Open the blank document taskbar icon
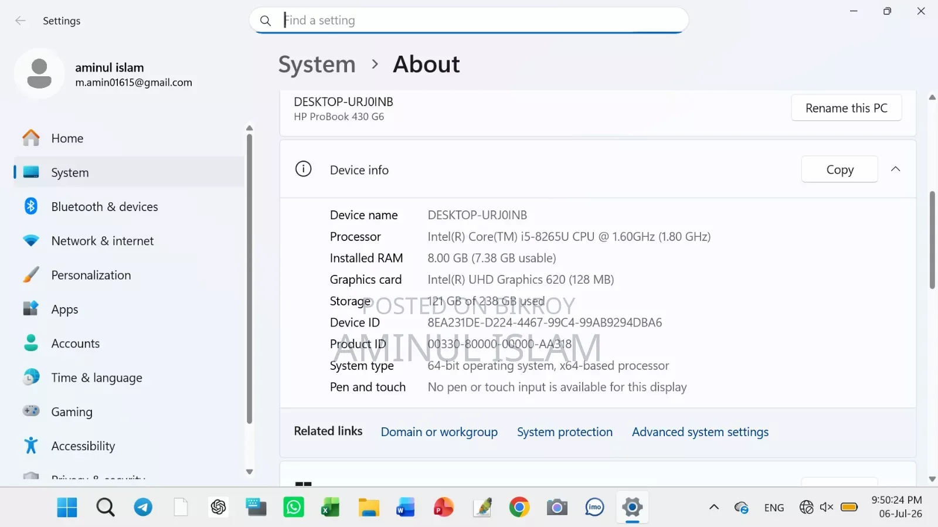Viewport: 938px width, 527px height. pyautogui.click(x=181, y=507)
